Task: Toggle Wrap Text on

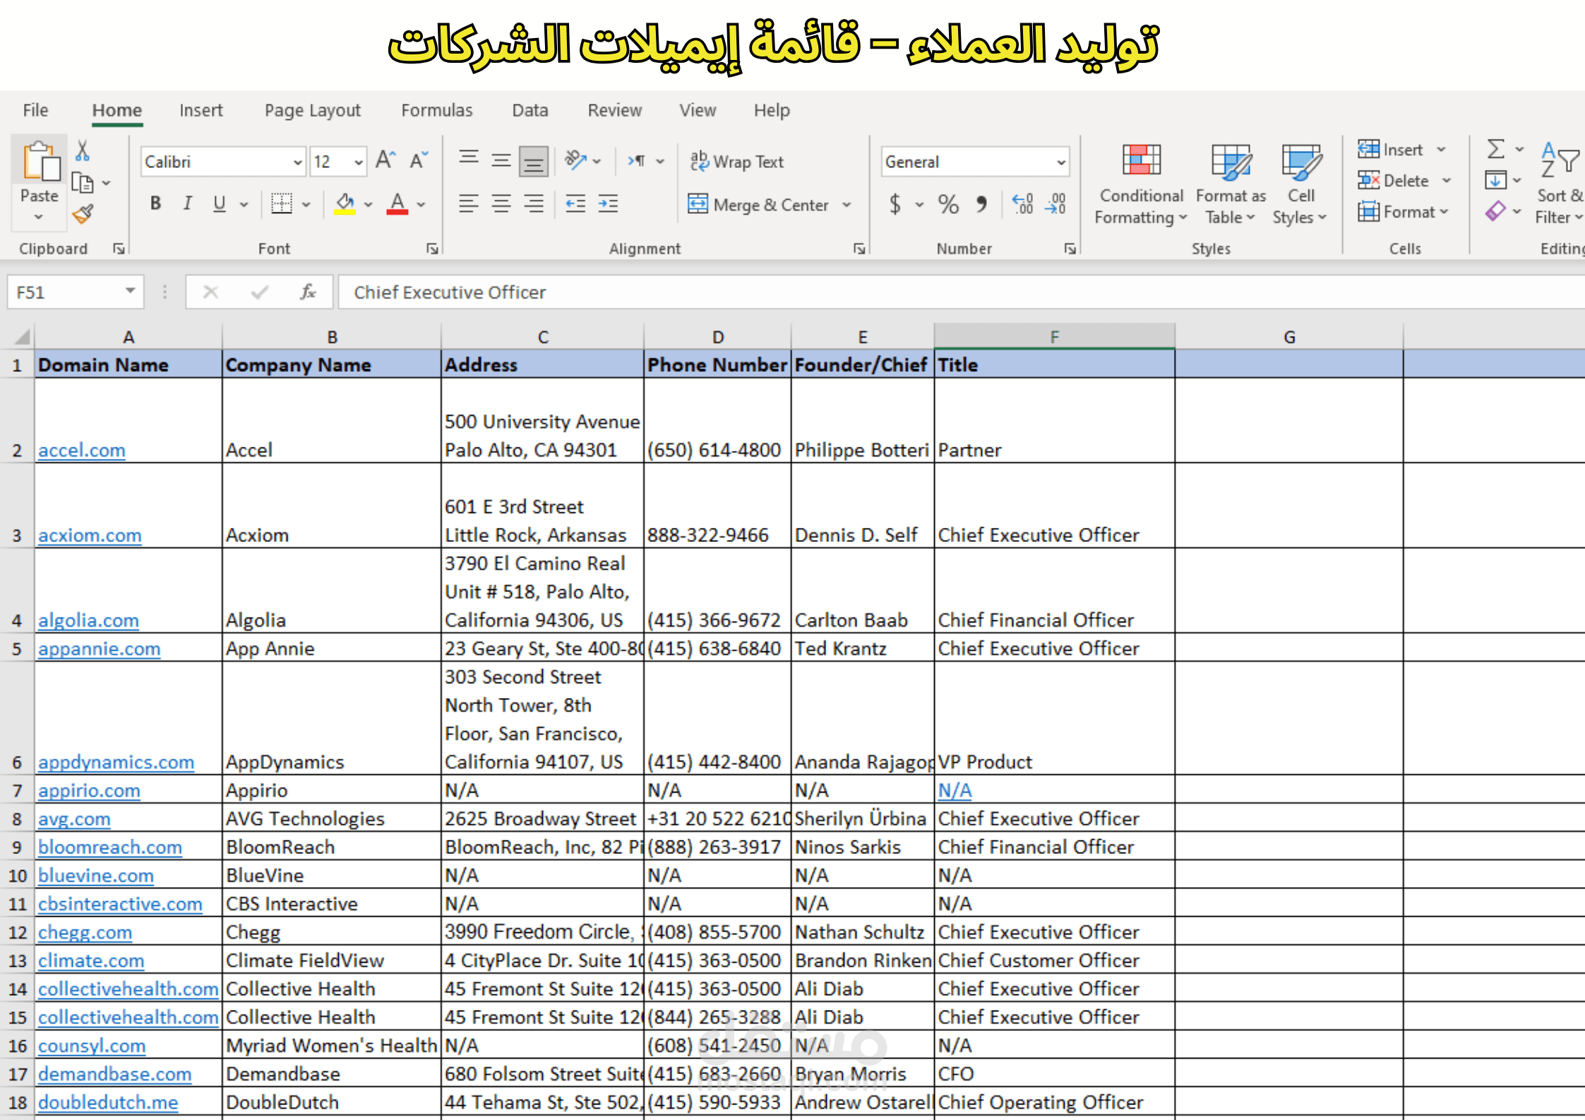Action: tap(737, 162)
